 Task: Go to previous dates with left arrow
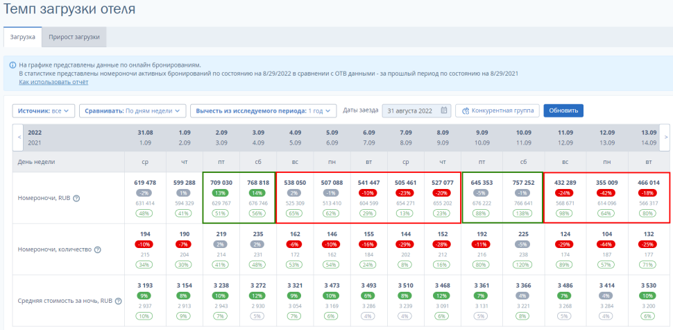coord(19,137)
